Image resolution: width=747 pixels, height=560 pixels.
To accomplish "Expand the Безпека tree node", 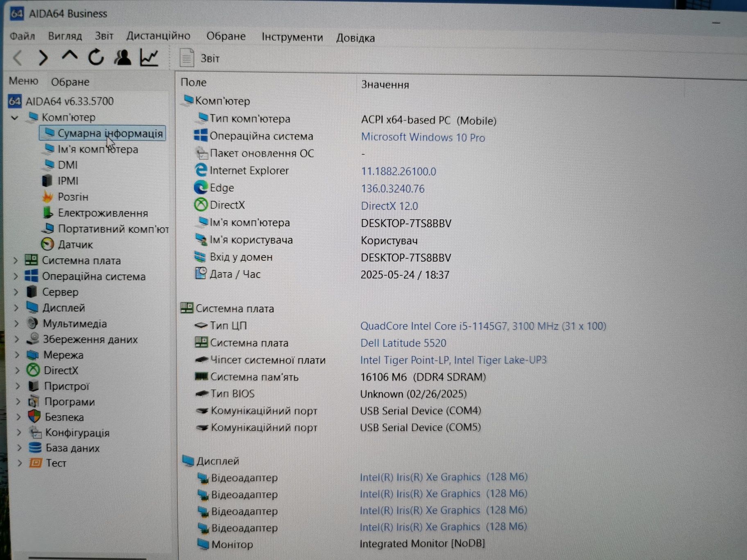I will pos(18,417).
